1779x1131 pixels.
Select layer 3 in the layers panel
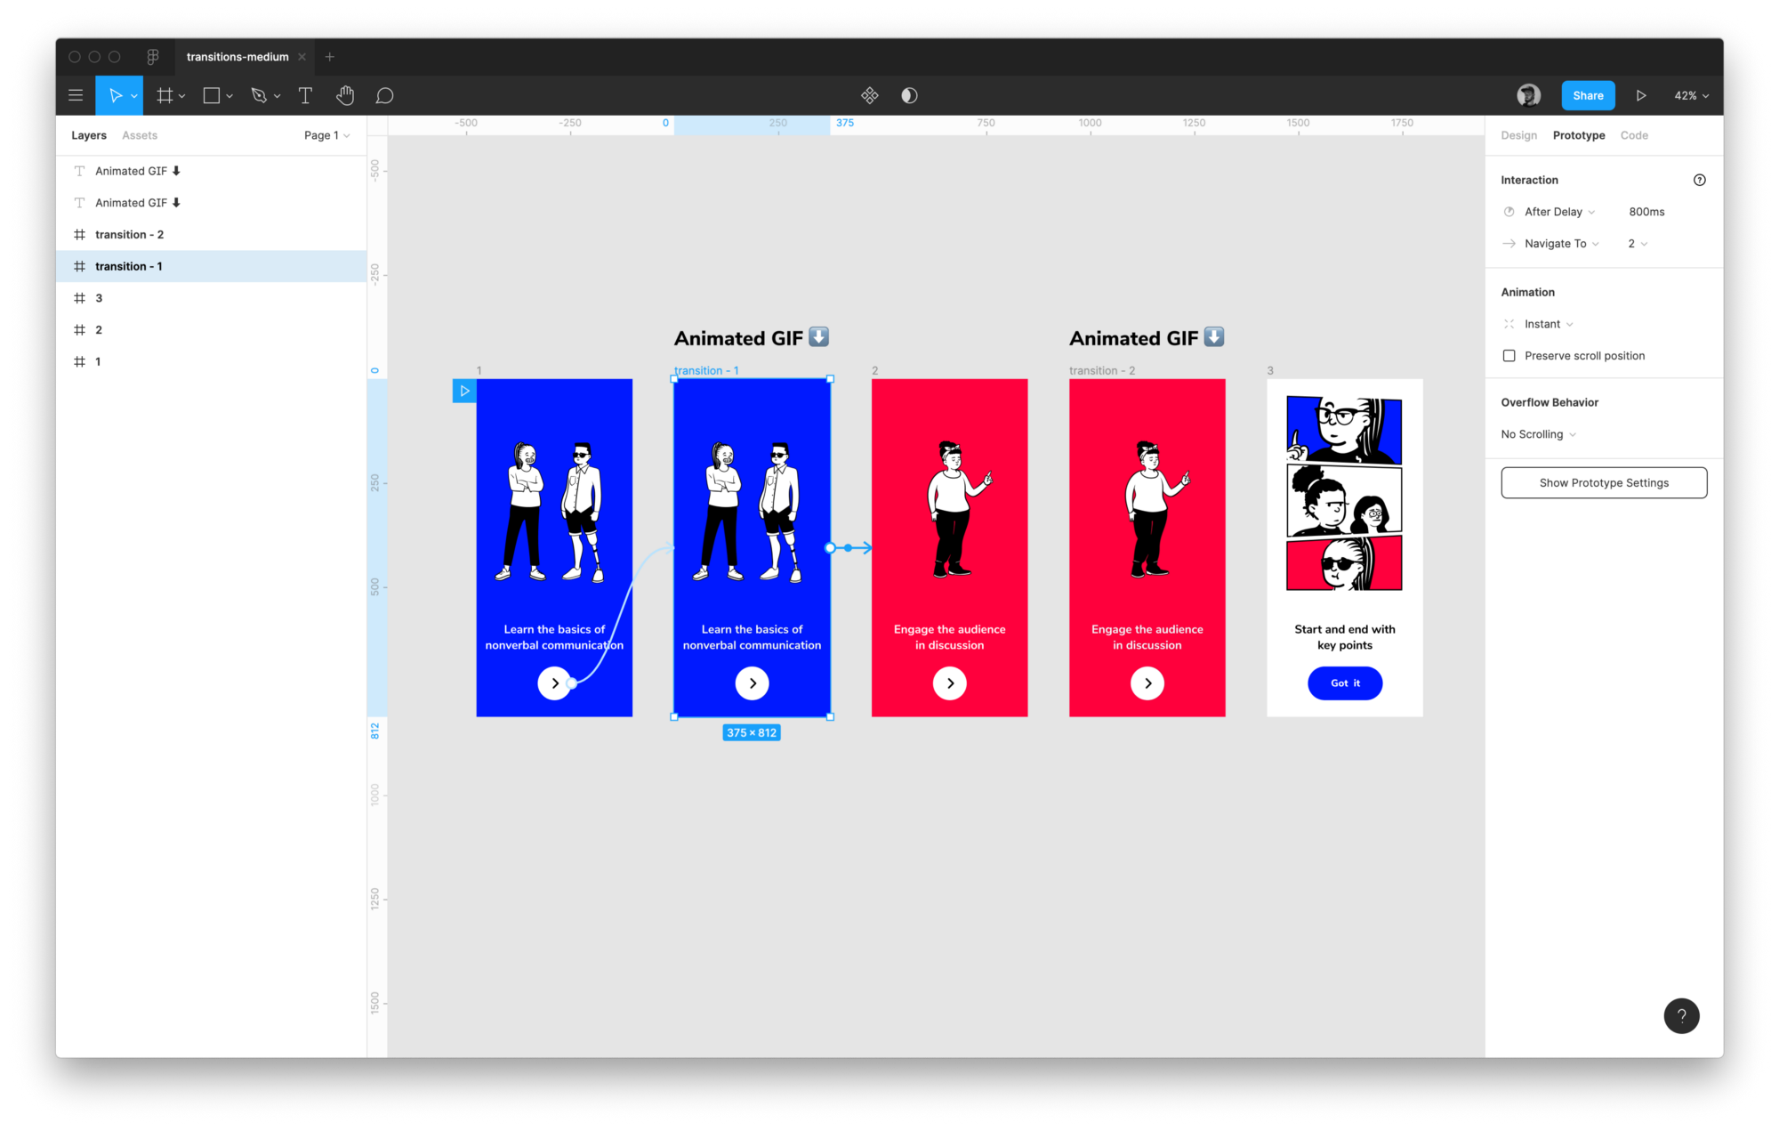(x=99, y=298)
